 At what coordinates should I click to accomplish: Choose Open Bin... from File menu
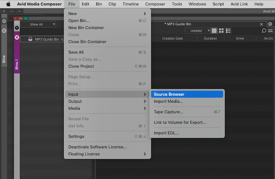coord(107,21)
